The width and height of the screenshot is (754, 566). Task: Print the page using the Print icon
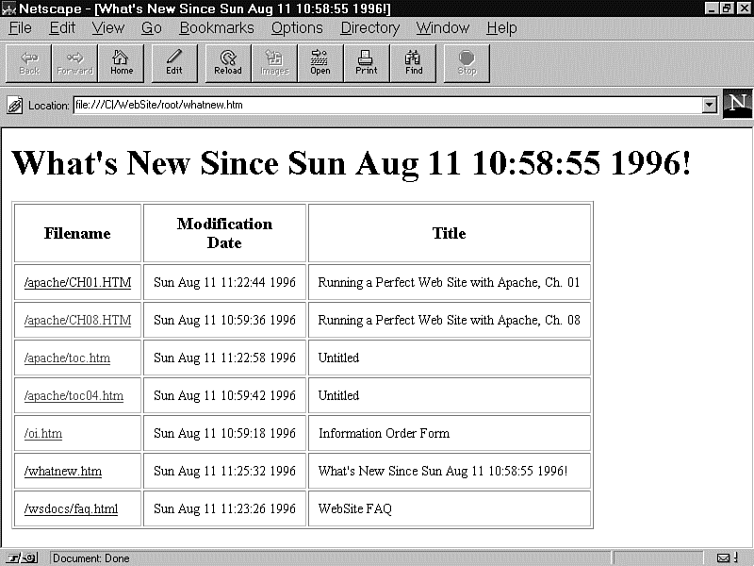367,62
